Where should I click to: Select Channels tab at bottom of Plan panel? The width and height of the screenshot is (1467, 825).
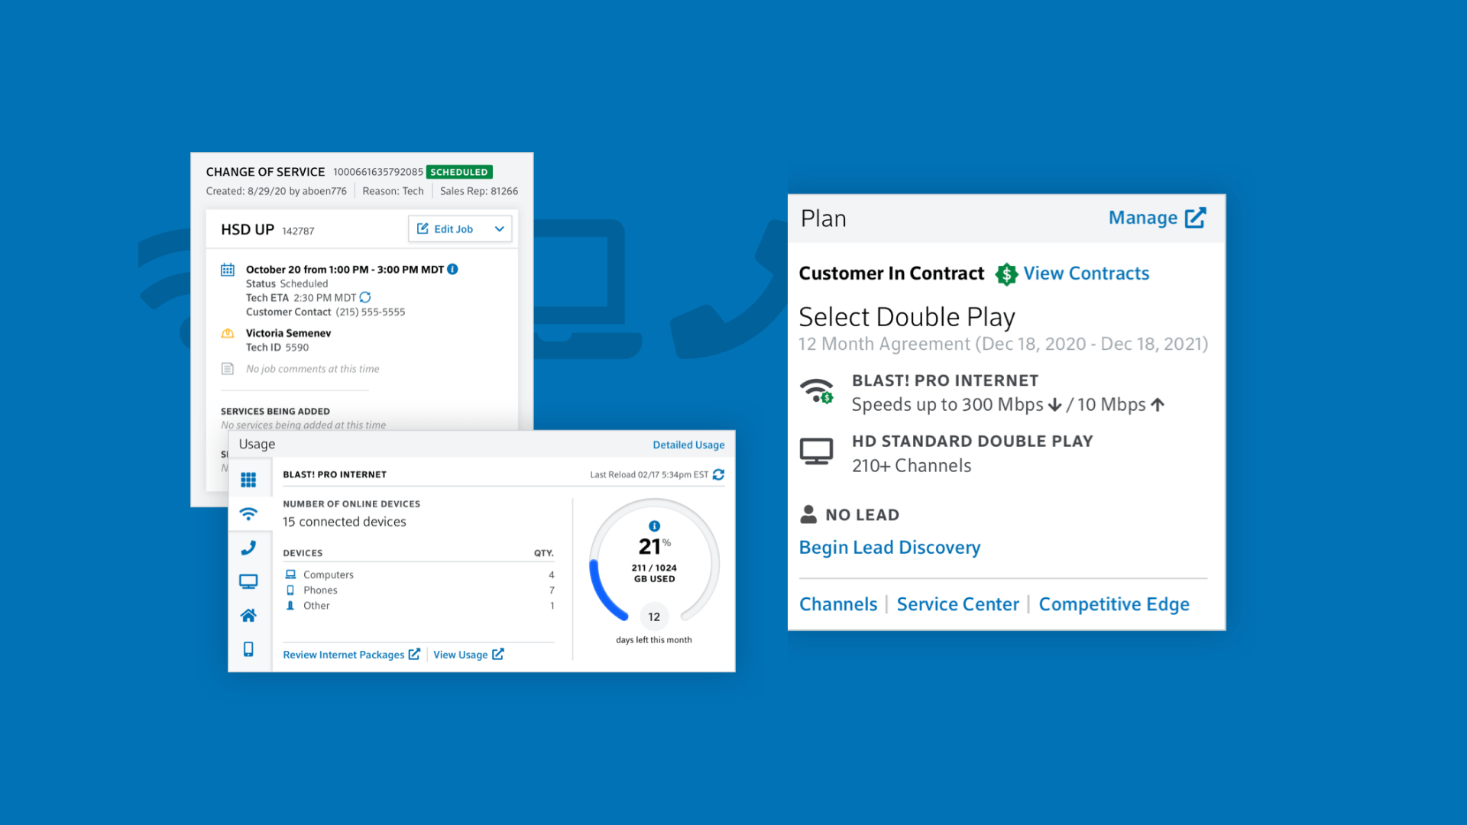coord(838,603)
